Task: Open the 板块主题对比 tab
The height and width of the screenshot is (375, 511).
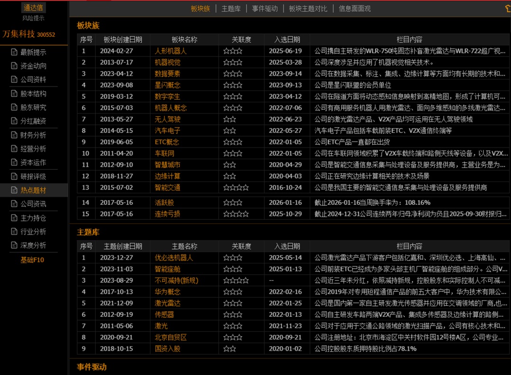Action: pyautogui.click(x=308, y=9)
